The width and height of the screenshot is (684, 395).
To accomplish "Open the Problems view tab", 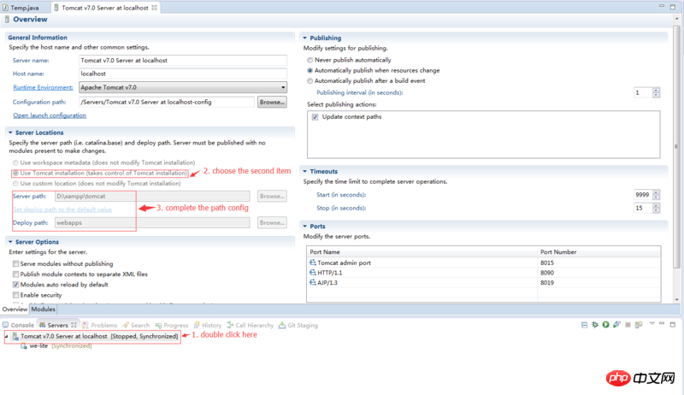I will [100, 325].
